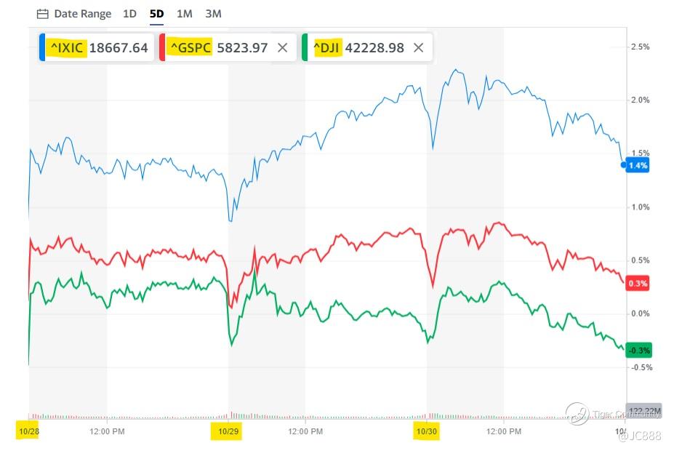This screenshot has width=674, height=451.
Task: Select the 5D range tab
Action: pos(156,14)
